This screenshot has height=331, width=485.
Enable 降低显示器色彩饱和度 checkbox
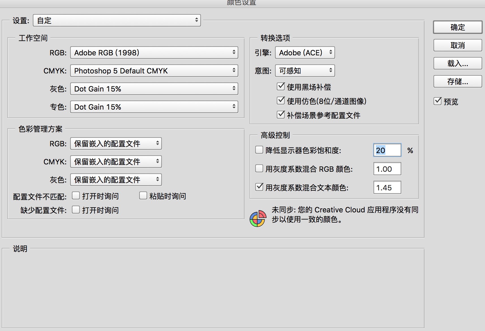259,150
